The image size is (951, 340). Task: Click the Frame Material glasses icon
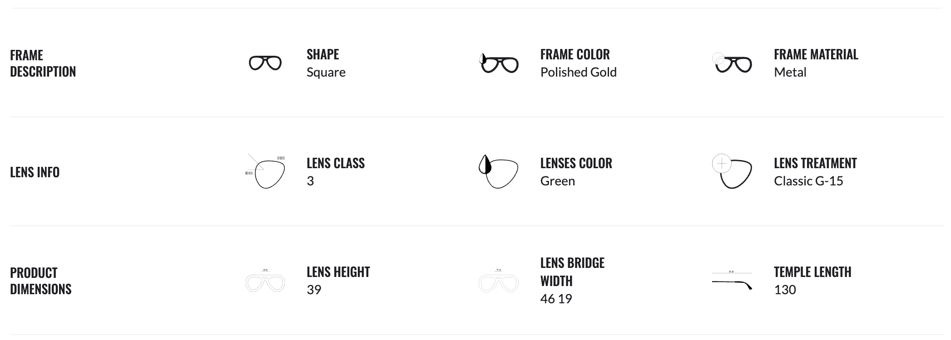732,63
